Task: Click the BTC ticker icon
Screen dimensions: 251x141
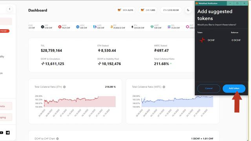Action: [x=111, y=27]
